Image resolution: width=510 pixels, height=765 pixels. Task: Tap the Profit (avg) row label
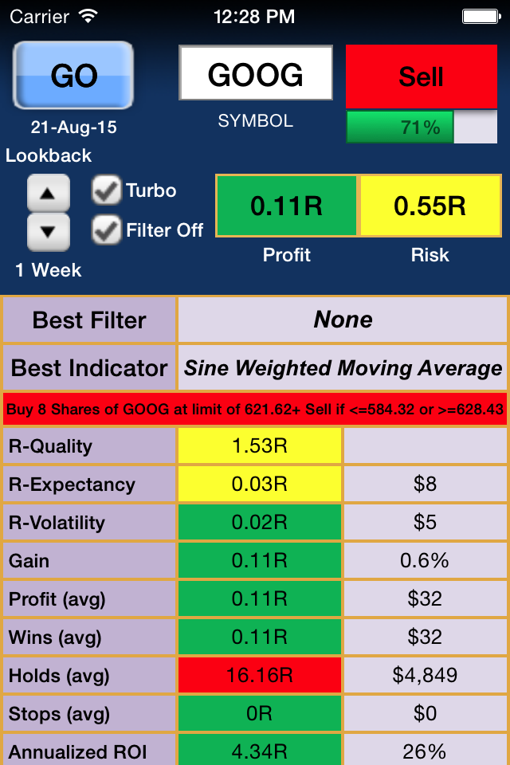pyautogui.click(x=89, y=598)
